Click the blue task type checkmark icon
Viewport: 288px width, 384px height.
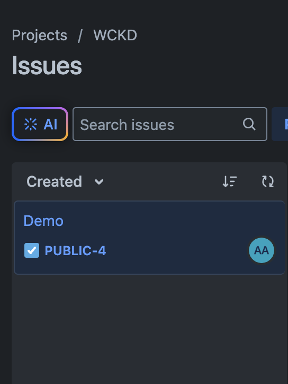click(32, 250)
